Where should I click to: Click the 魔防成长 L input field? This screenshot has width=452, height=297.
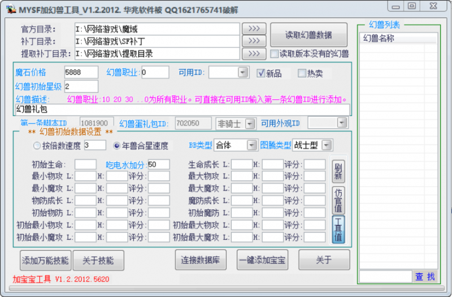242,200
